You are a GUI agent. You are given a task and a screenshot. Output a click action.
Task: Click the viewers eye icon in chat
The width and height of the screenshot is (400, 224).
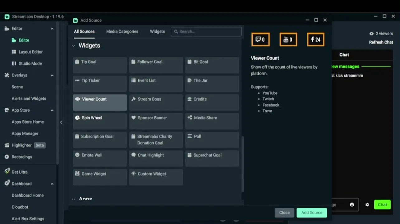(x=371, y=34)
